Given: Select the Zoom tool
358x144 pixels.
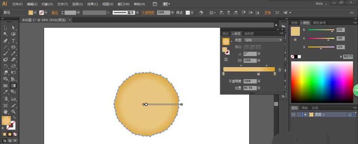Looking at the screenshot, I should pos(14,112).
